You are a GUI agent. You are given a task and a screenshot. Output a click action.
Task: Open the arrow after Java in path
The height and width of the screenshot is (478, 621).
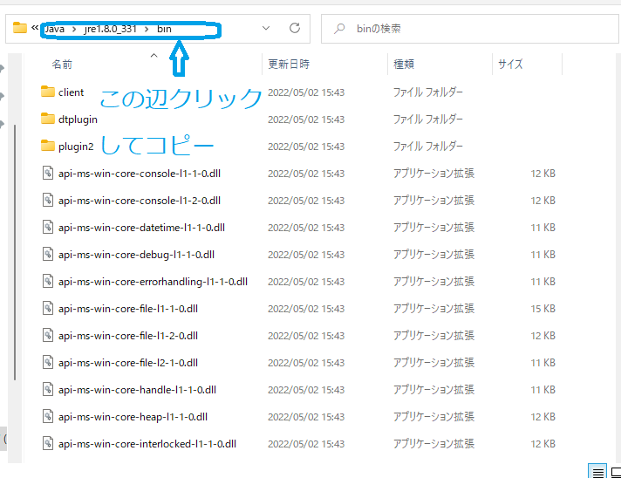(x=74, y=30)
